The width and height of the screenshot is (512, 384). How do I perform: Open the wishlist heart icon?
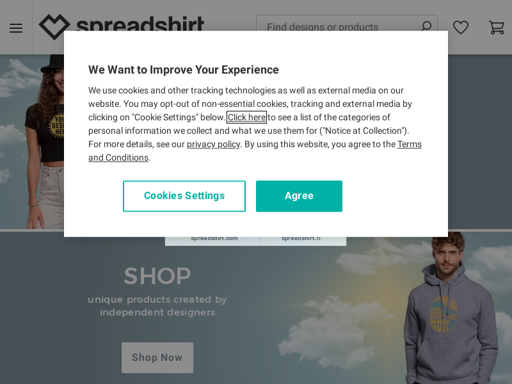pyautogui.click(x=461, y=28)
